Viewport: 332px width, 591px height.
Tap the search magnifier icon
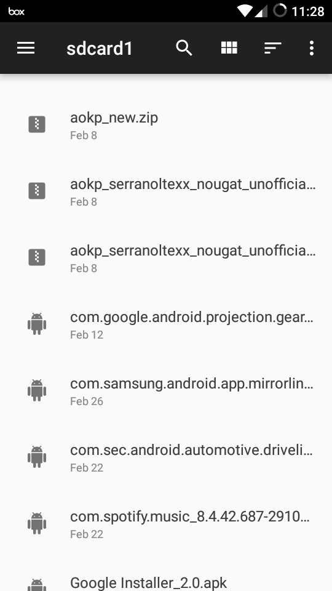point(184,48)
